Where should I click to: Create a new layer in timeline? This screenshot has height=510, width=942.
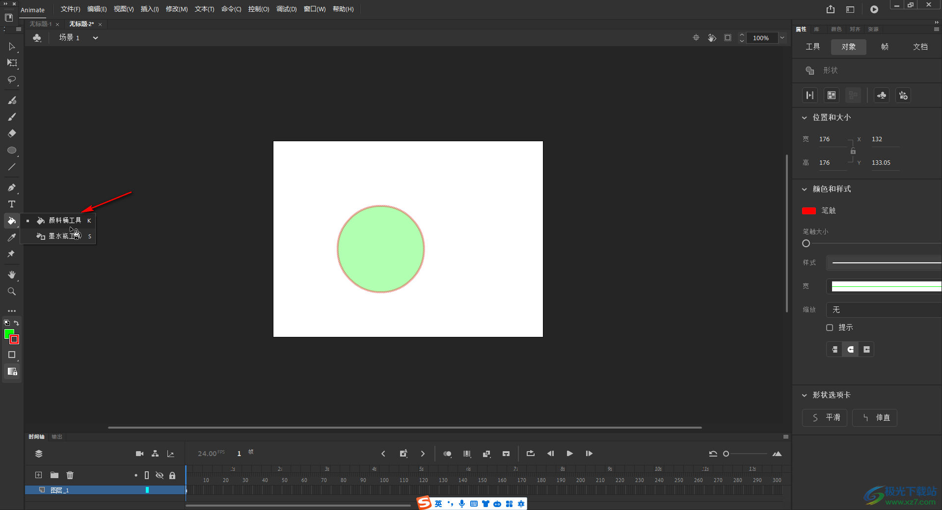tap(38, 475)
